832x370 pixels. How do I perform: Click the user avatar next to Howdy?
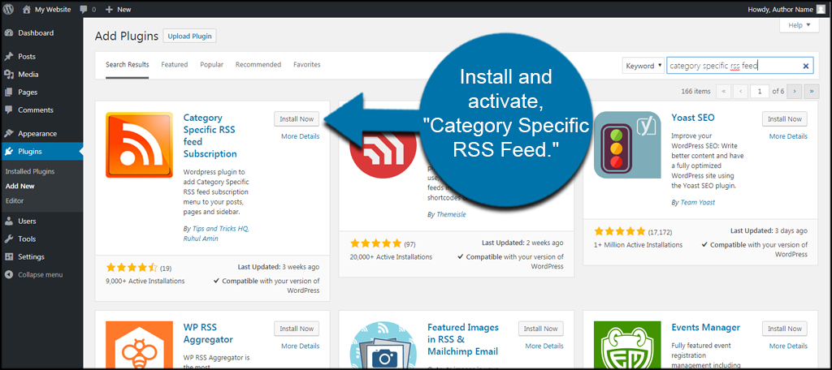click(821, 9)
